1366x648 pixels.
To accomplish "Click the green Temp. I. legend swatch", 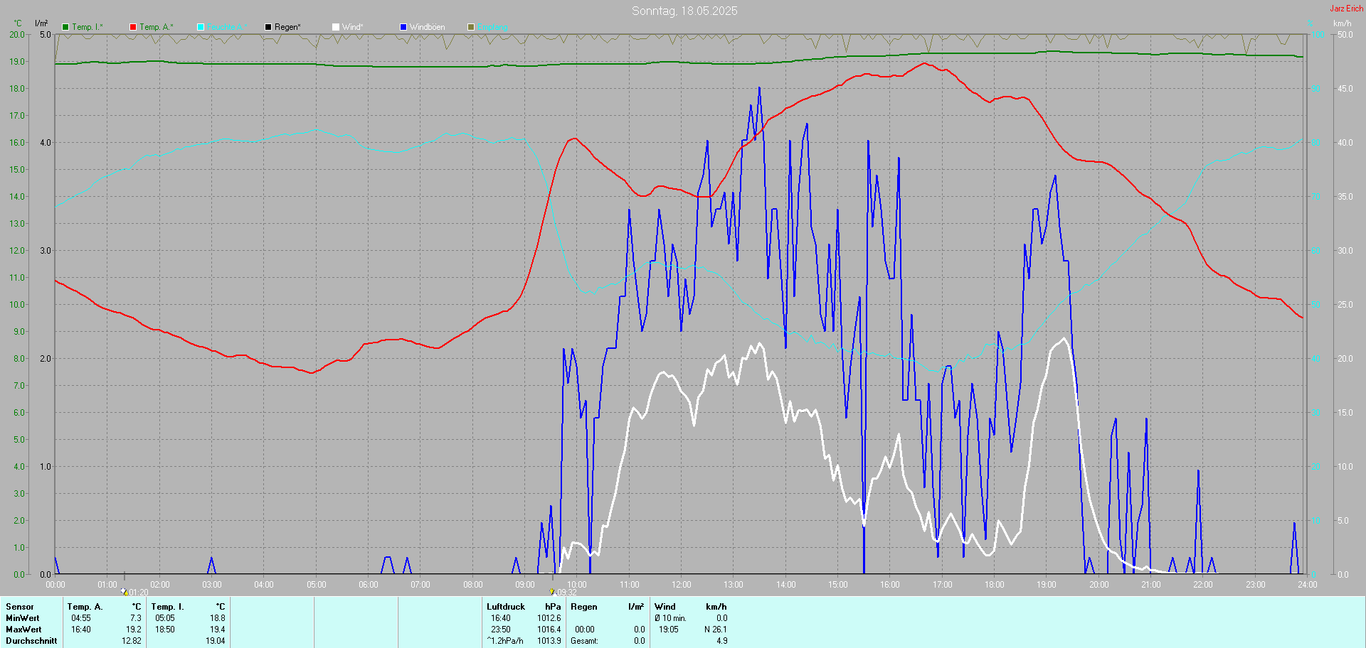I will (x=65, y=27).
